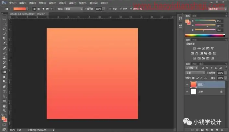Select the Hand tool
This screenshot has height=132, width=229.
coord(4,106)
